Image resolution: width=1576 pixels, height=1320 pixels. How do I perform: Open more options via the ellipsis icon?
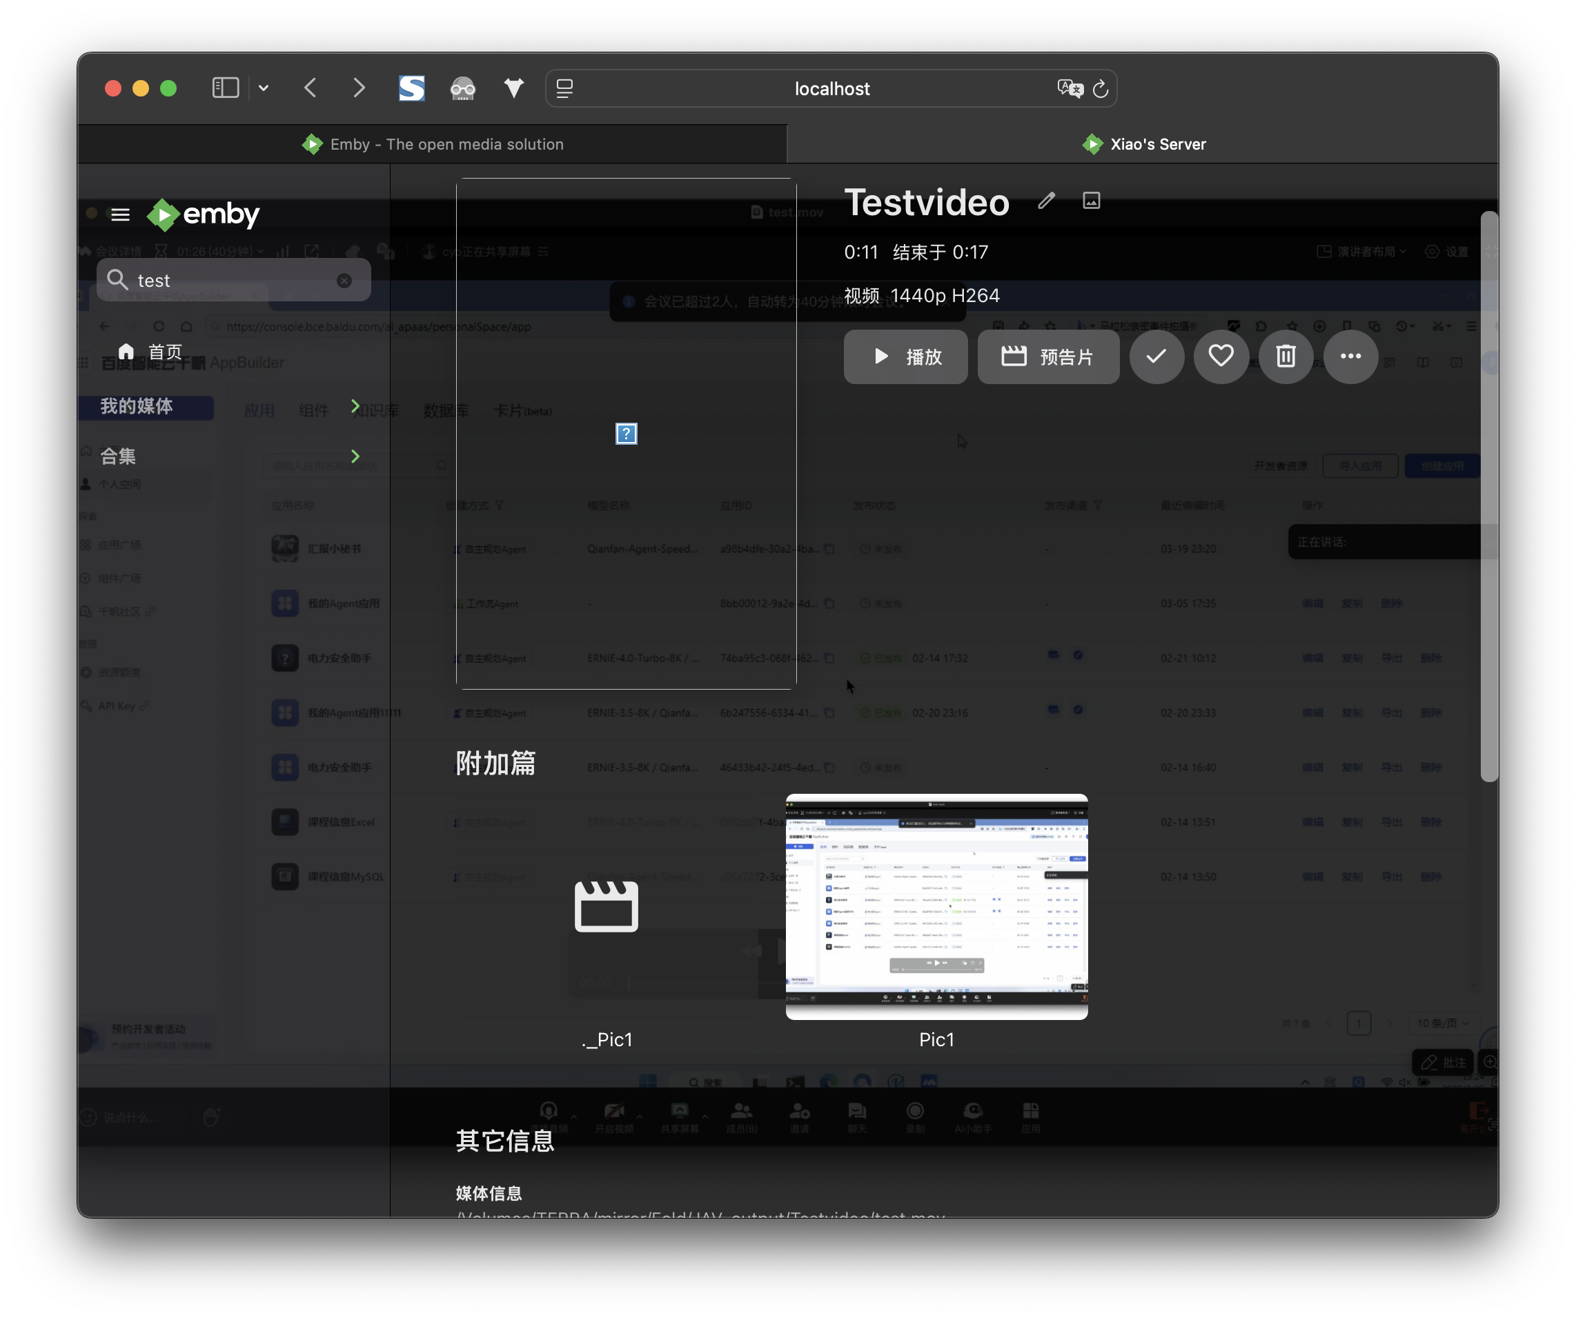[1350, 357]
